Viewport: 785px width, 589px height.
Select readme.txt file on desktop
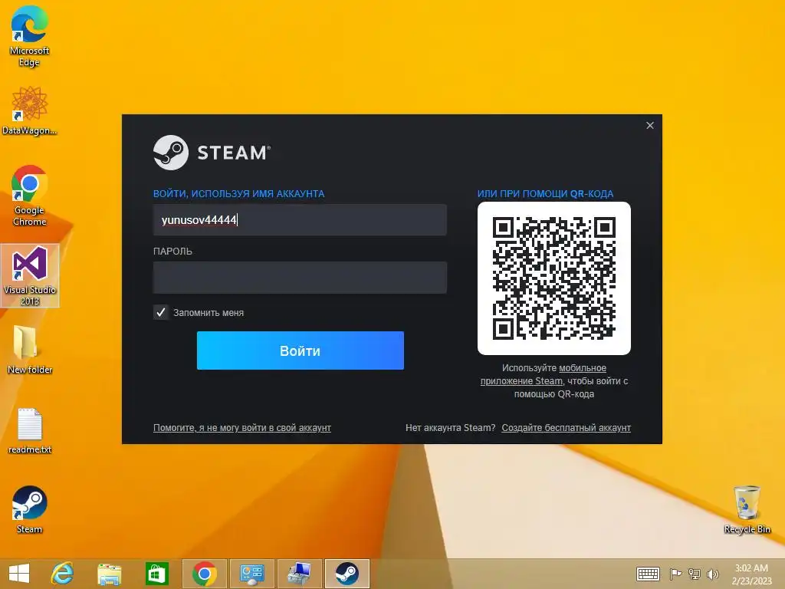tap(30, 431)
